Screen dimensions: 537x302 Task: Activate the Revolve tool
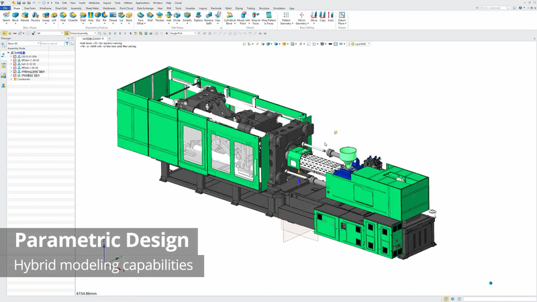[36, 16]
